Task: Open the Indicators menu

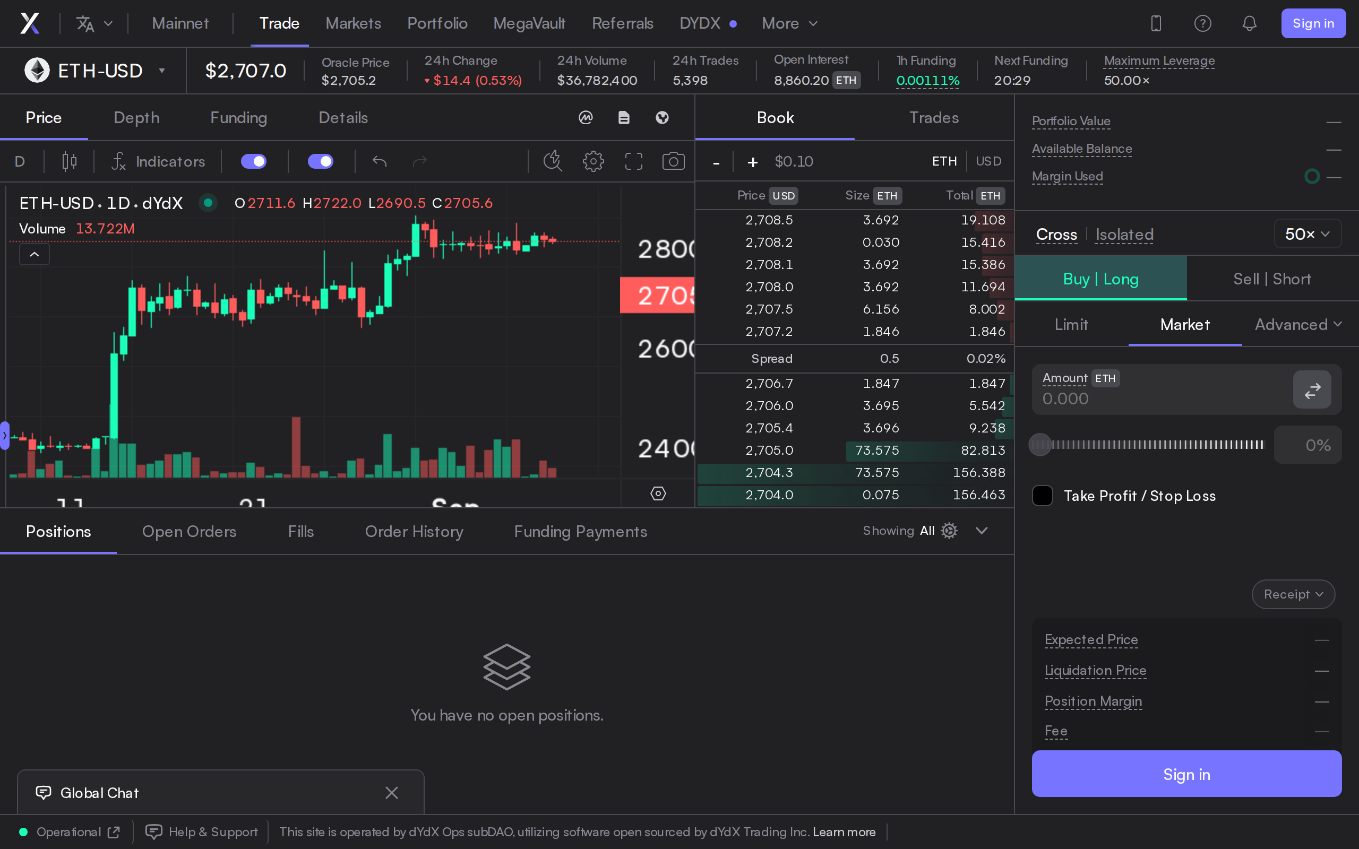Action: [x=158, y=162]
